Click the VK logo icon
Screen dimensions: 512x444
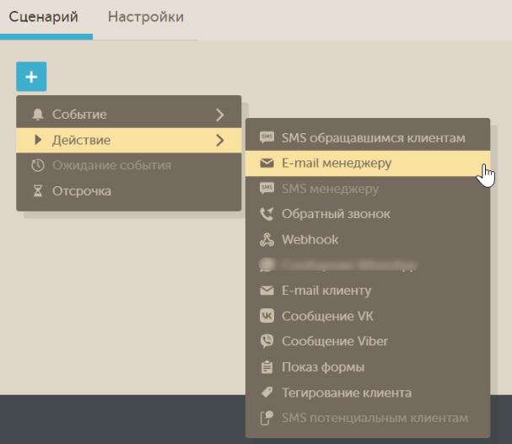pyautogui.click(x=267, y=316)
